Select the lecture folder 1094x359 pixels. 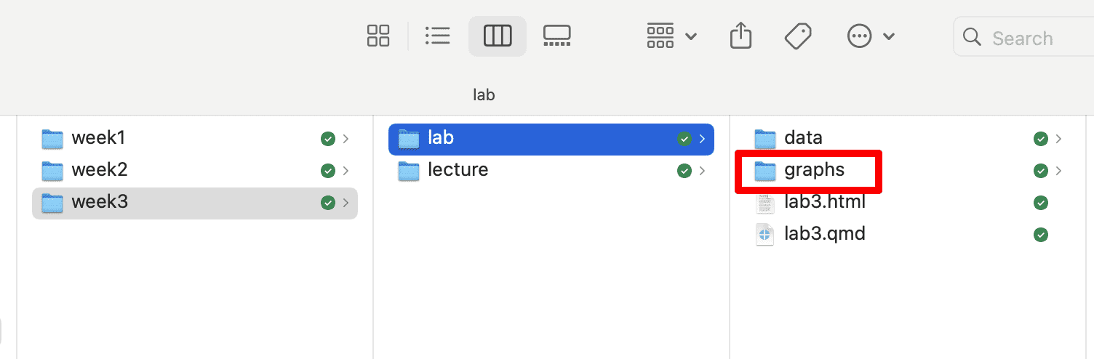[458, 170]
